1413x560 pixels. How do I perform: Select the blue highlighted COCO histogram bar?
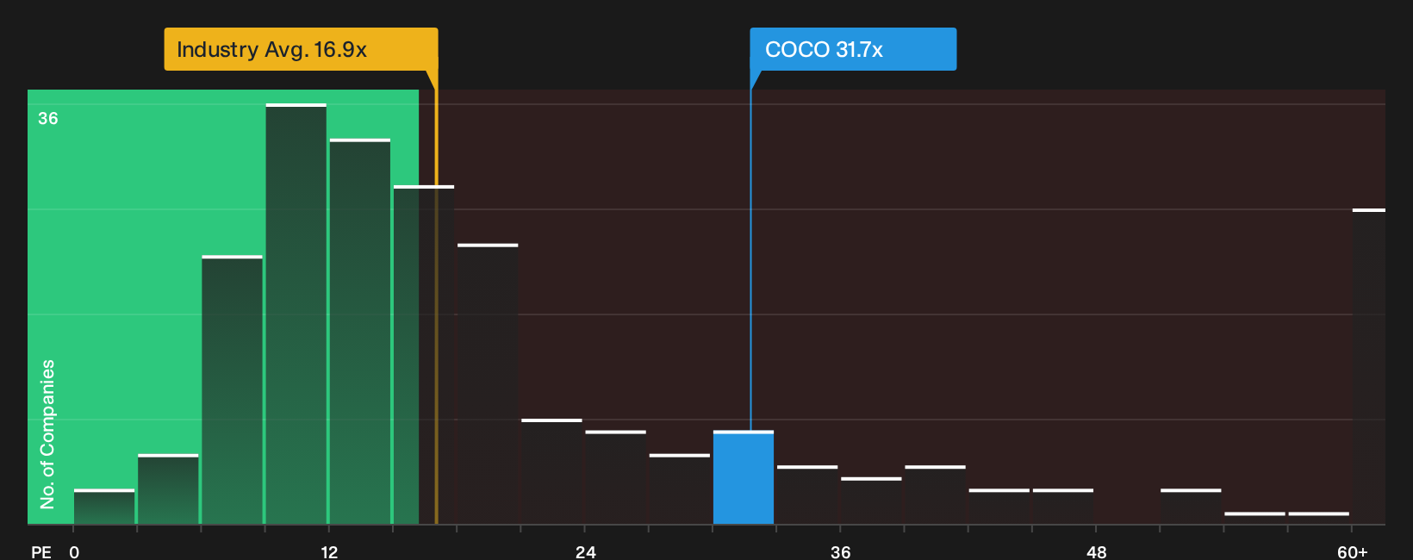(744, 477)
